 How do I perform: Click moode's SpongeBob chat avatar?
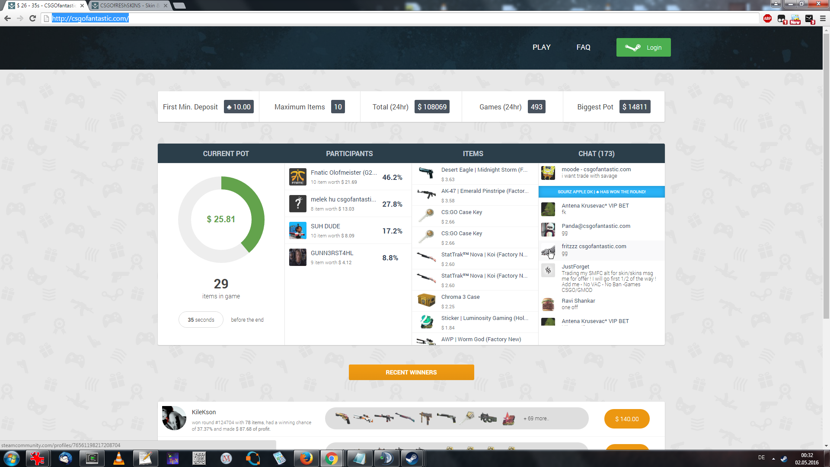click(x=548, y=173)
